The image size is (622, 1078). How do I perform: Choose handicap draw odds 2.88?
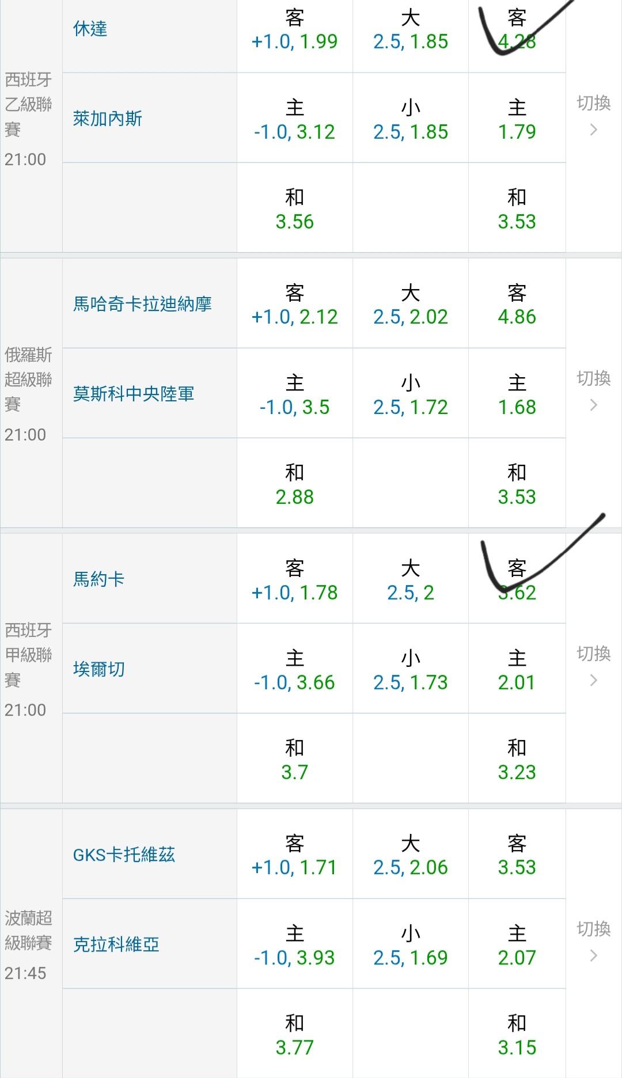294,485
